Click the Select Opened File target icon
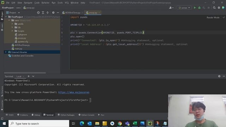Viewport: 226px width, 127px height. [38, 13]
